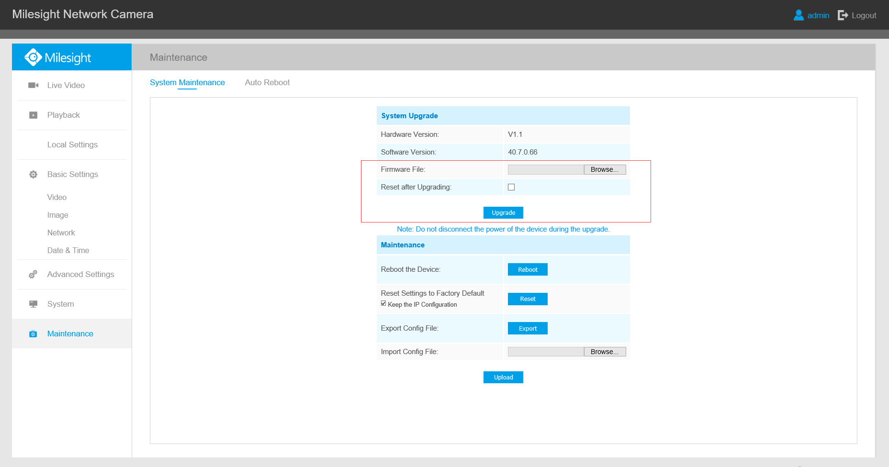This screenshot has width=889, height=467.
Task: Click the Live Video camera icon
Action: click(x=33, y=85)
